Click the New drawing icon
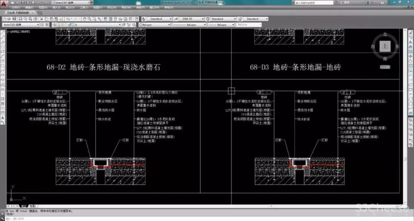This screenshot has width=414, height=221. coord(5,19)
